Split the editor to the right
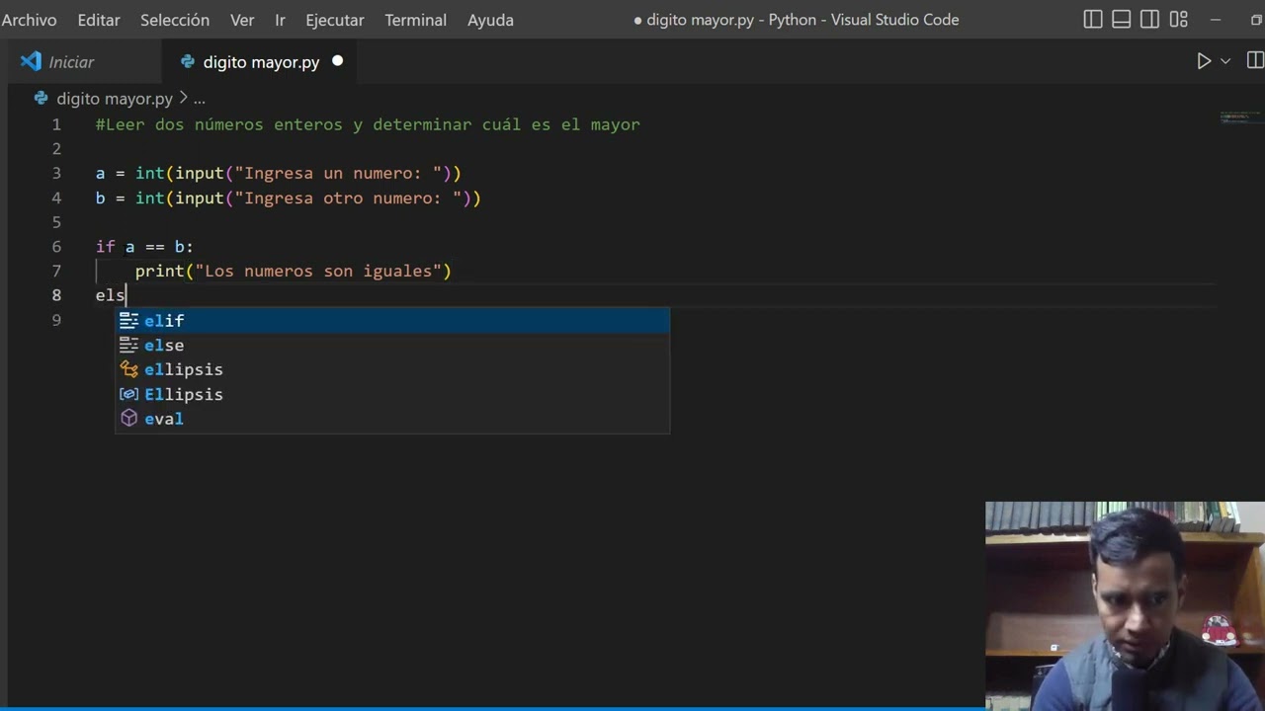The image size is (1265, 711). (1255, 61)
